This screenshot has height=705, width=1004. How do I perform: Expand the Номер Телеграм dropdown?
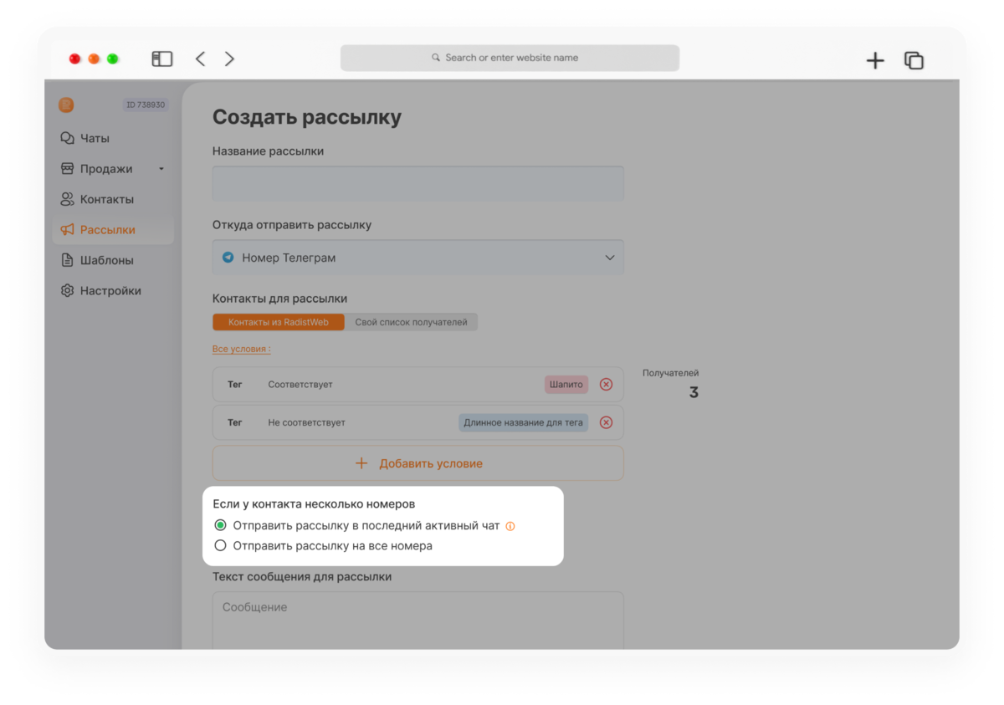(x=418, y=258)
